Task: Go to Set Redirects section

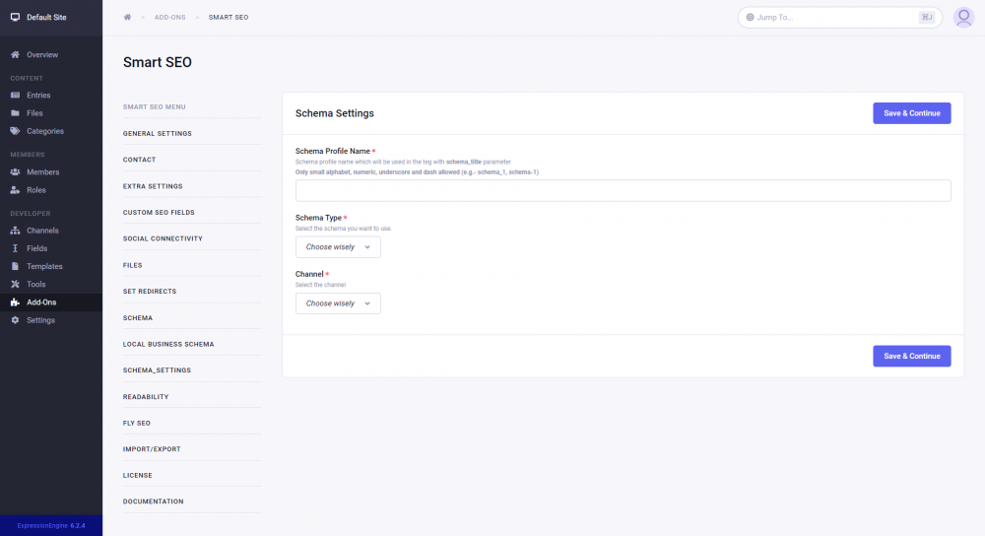Action: point(152,292)
